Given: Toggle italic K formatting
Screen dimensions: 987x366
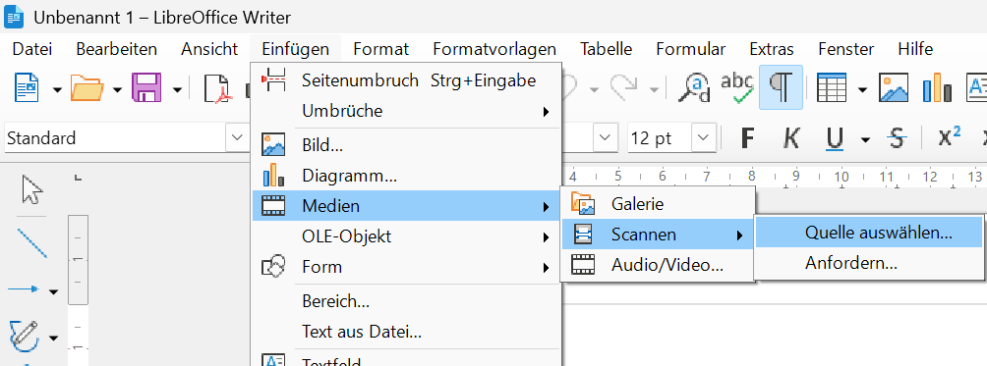Looking at the screenshot, I should pyautogui.click(x=791, y=137).
